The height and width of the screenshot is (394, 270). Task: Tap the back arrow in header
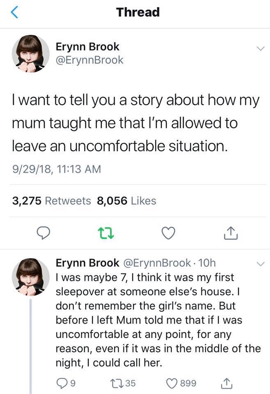tap(15, 13)
